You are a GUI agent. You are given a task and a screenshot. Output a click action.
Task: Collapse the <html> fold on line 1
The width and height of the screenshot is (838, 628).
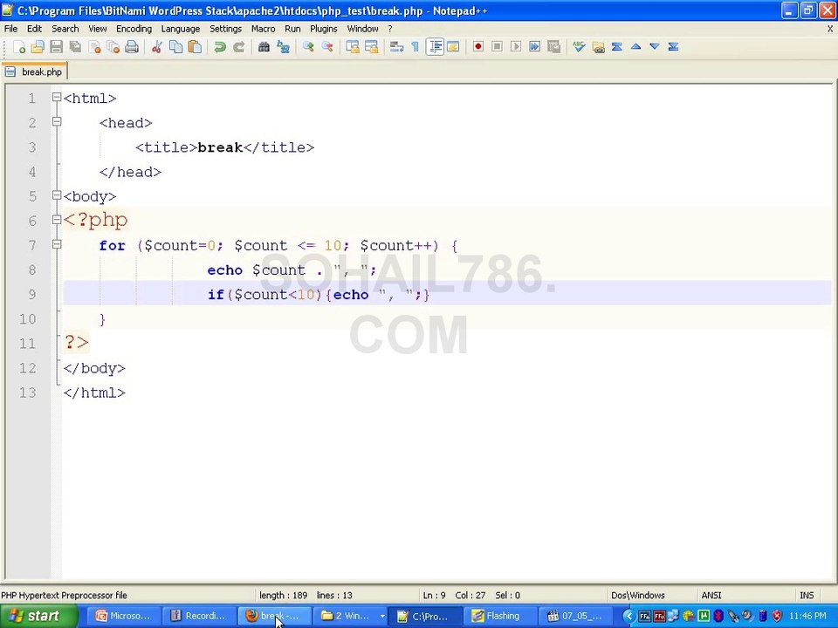point(57,97)
